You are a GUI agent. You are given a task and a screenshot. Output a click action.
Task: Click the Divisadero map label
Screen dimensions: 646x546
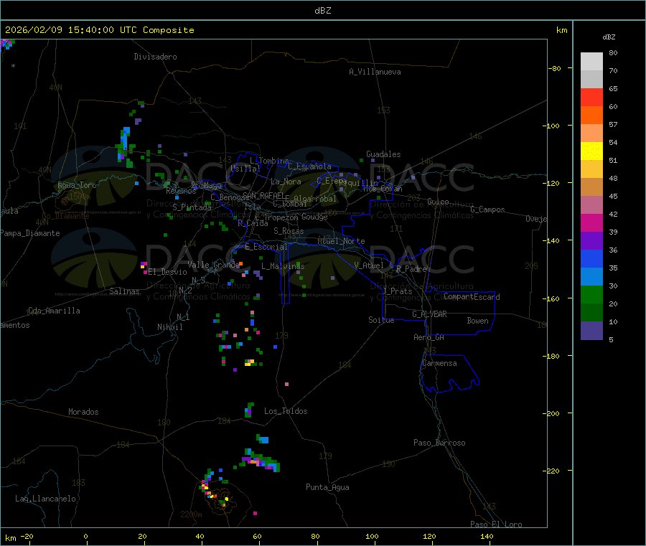155,57
